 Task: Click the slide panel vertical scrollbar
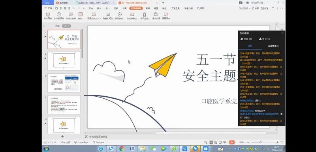click(82, 43)
